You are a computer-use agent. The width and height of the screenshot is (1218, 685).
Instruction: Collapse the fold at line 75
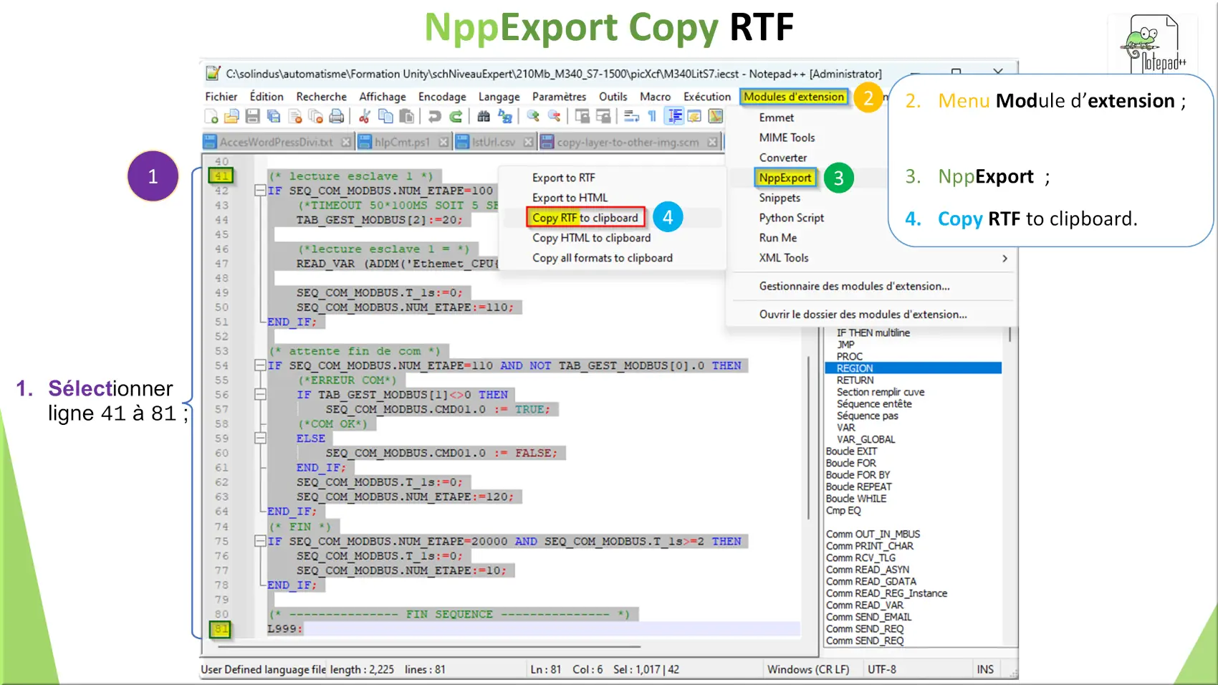[x=260, y=541]
